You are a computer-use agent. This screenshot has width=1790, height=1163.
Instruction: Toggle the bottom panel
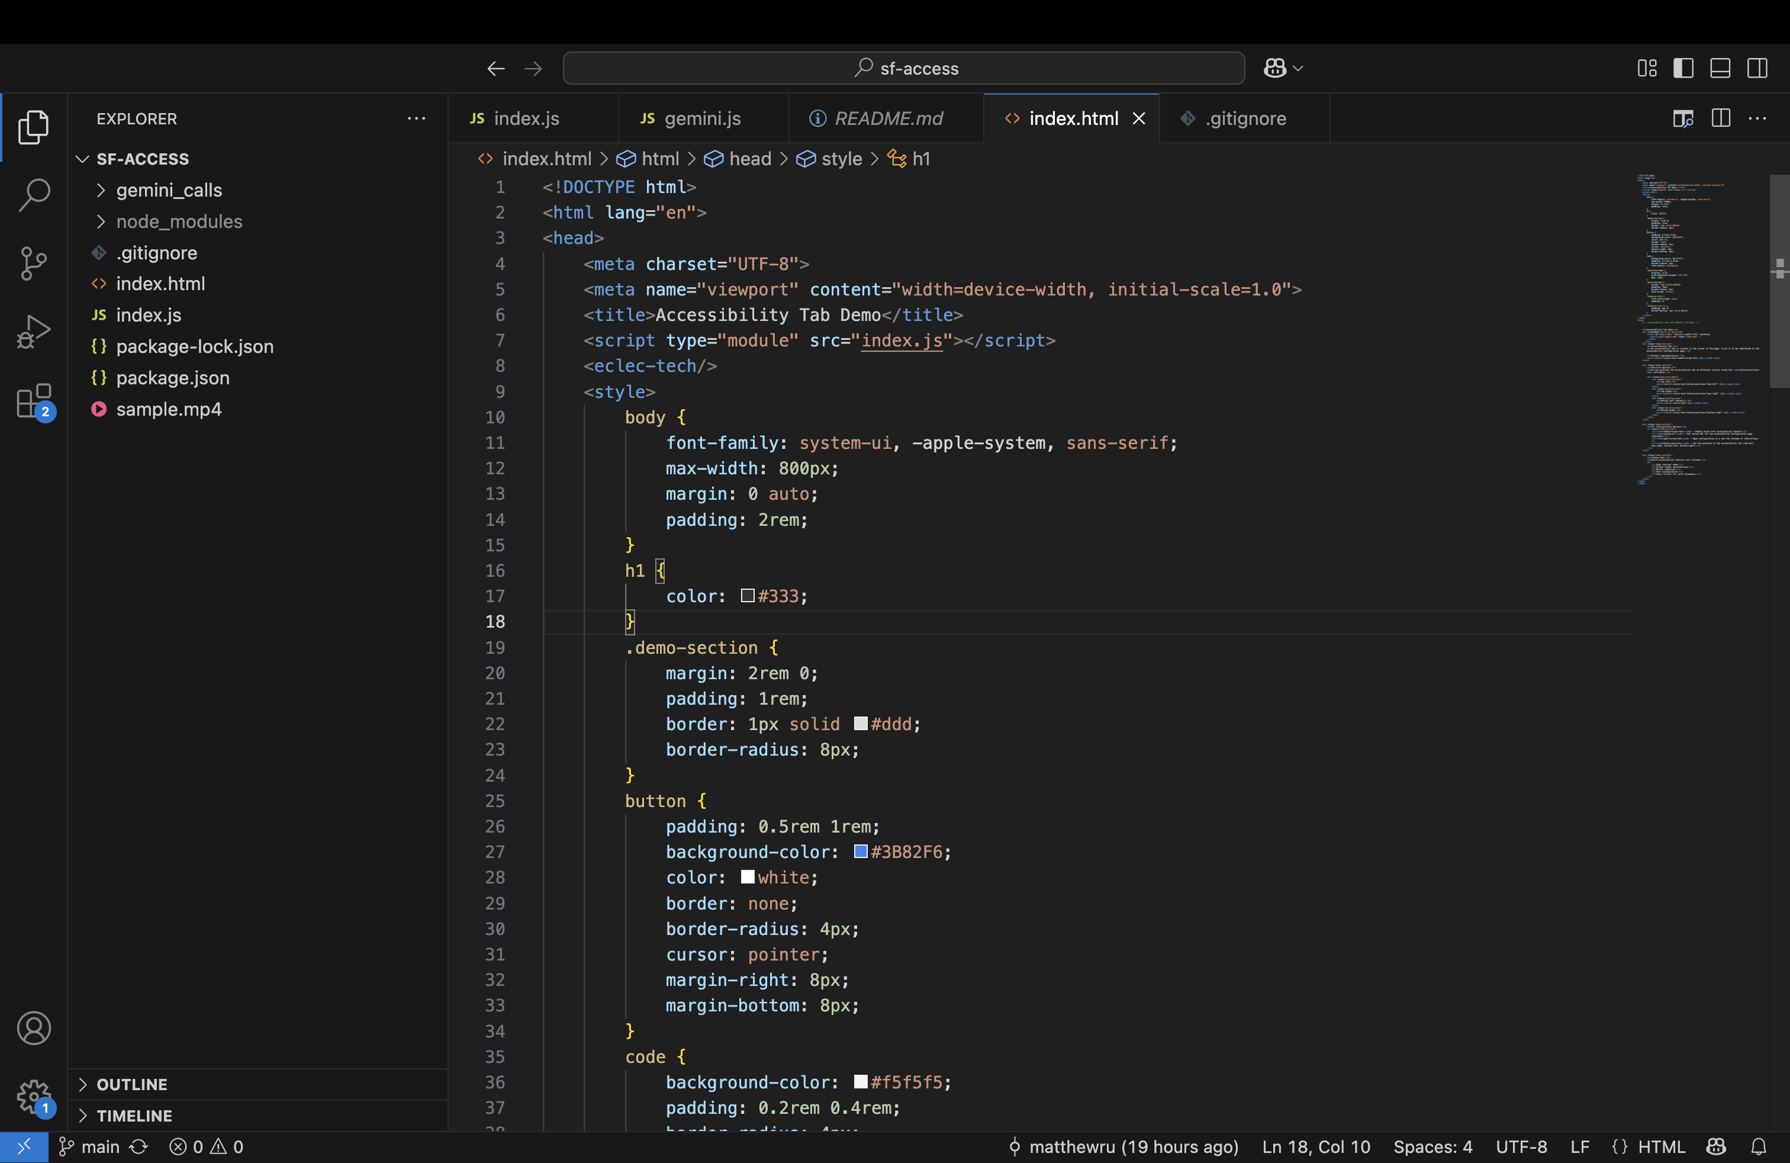(x=1721, y=69)
